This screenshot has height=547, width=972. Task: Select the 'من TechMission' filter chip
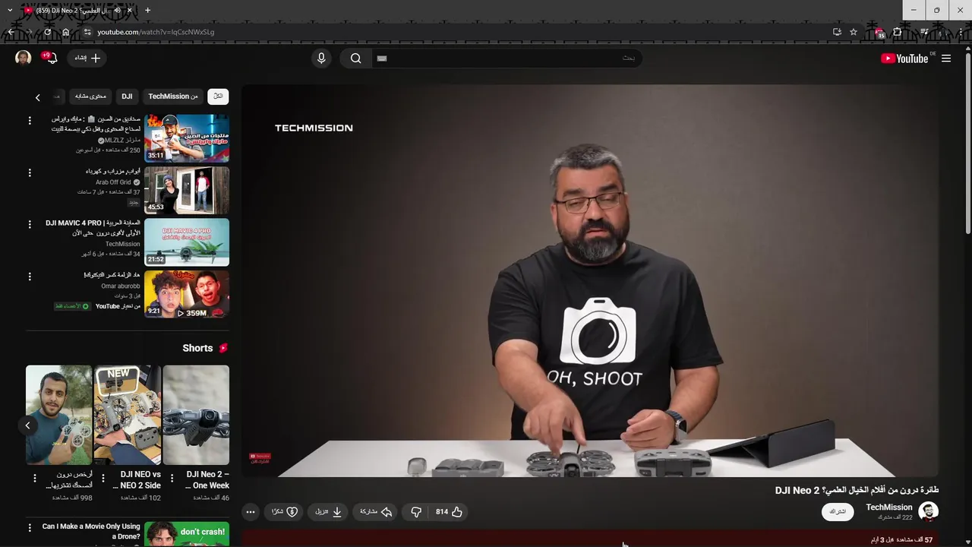click(x=172, y=96)
